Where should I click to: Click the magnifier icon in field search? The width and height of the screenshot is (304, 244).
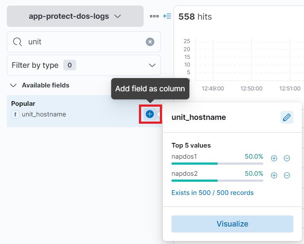click(17, 42)
